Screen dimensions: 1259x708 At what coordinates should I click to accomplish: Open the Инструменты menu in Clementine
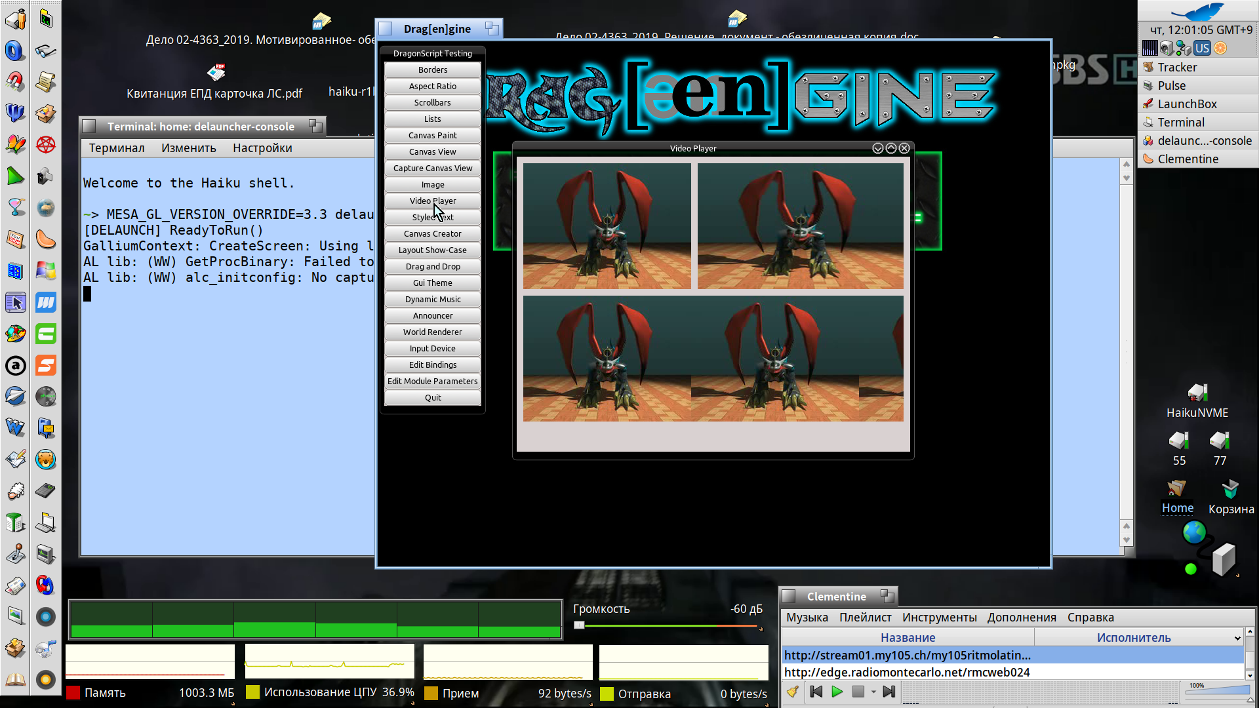click(939, 618)
